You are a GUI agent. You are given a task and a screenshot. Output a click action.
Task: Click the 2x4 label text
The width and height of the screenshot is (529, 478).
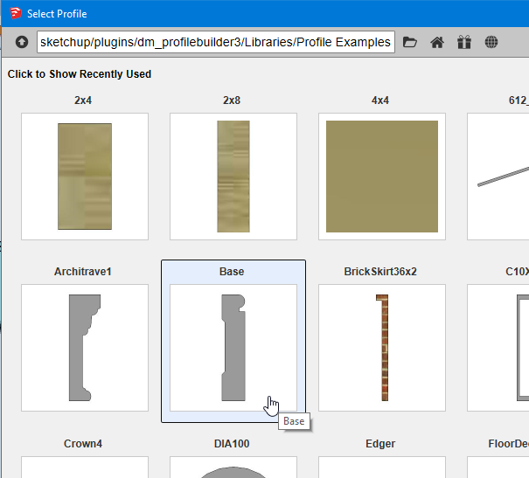(83, 100)
